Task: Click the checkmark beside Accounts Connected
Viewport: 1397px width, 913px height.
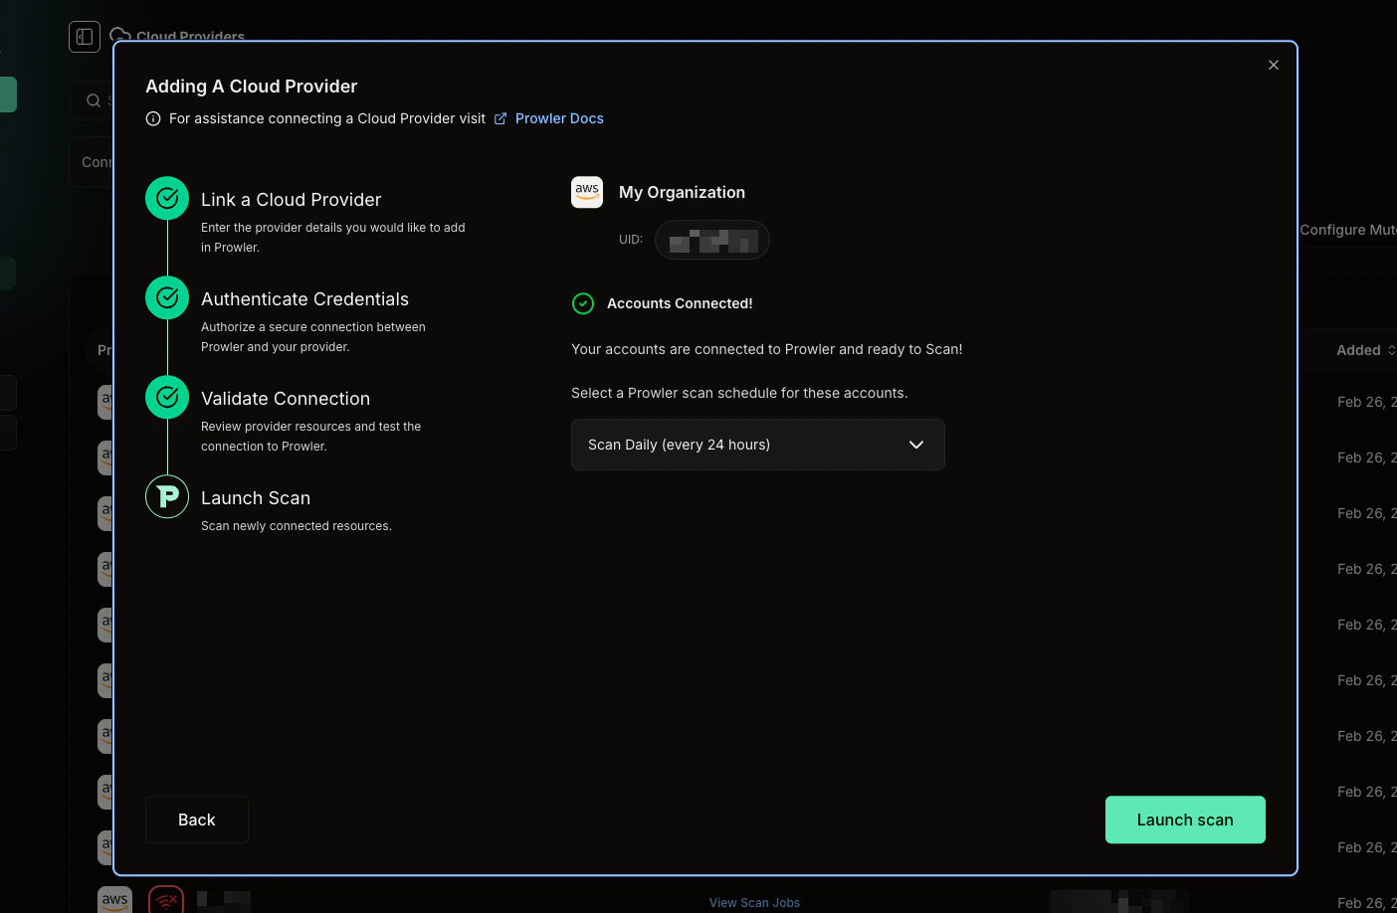Action: [x=583, y=303]
